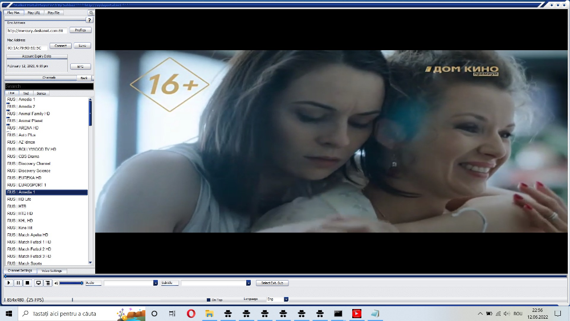Click system tray volume icon
570x321 pixels.
coord(507,314)
